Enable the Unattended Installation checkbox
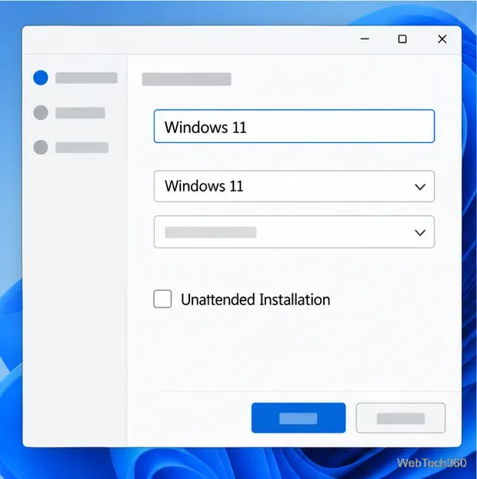The image size is (477, 479). click(162, 299)
